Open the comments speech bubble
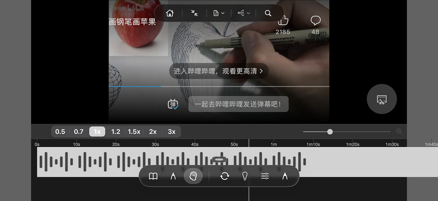Image resolution: width=438 pixels, height=201 pixels. 315,21
